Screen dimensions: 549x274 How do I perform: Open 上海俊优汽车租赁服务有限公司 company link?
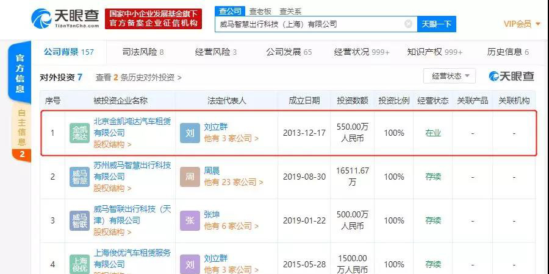(x=132, y=258)
